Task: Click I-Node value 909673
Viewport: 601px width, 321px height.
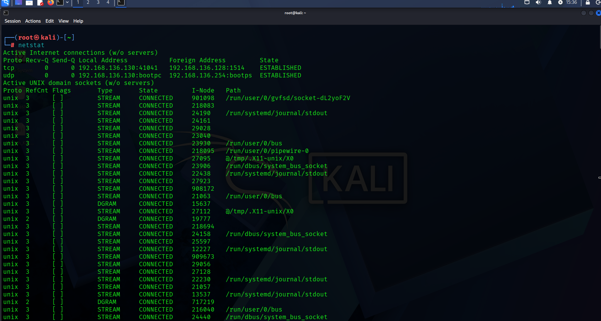Action: (x=203, y=257)
